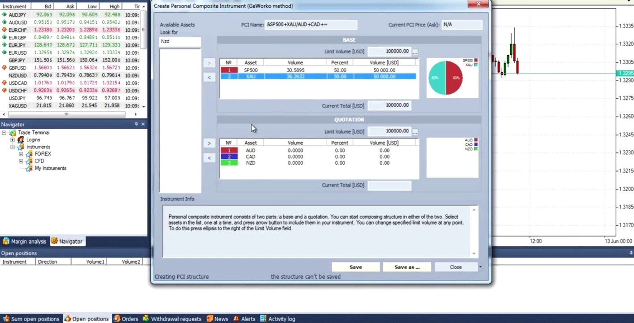Open the Activity log tab
This screenshot has width=634, height=323.
(278, 319)
